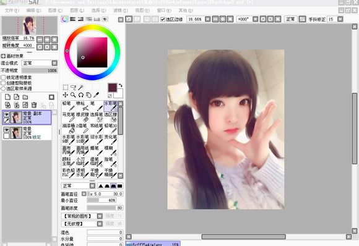The image size is (359, 246).
Task: Open the color panel options dropdown arrow
Action: (x=121, y=20)
